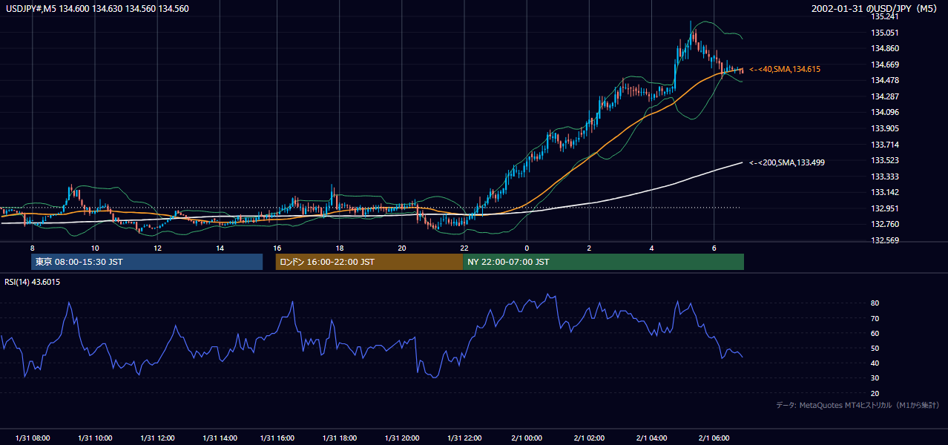Click the bottom time label 1/31 08:00
Viewport: 948px width, 445px height.
32,438
